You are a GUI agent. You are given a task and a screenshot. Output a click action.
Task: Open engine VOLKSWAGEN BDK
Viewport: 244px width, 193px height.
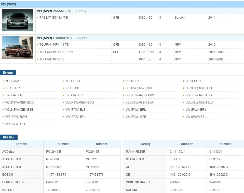[19, 102]
